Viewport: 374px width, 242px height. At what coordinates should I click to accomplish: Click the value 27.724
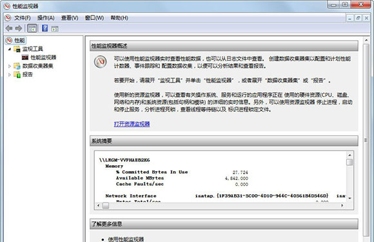pos(240,172)
